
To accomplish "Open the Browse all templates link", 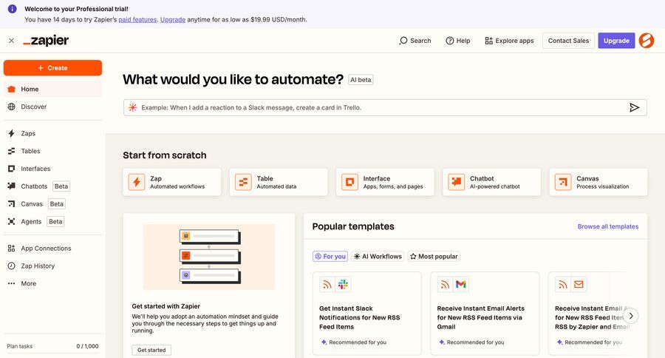I will click(608, 226).
